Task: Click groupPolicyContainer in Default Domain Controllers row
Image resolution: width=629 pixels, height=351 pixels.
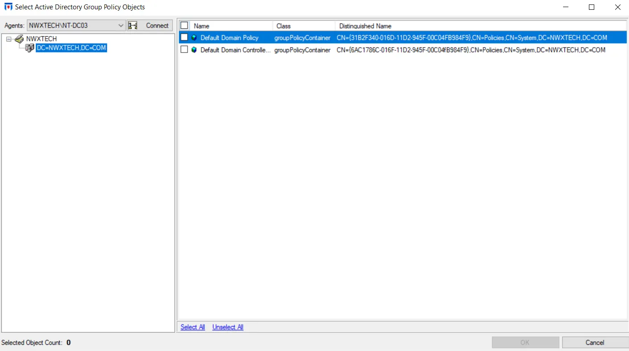Action: point(302,50)
